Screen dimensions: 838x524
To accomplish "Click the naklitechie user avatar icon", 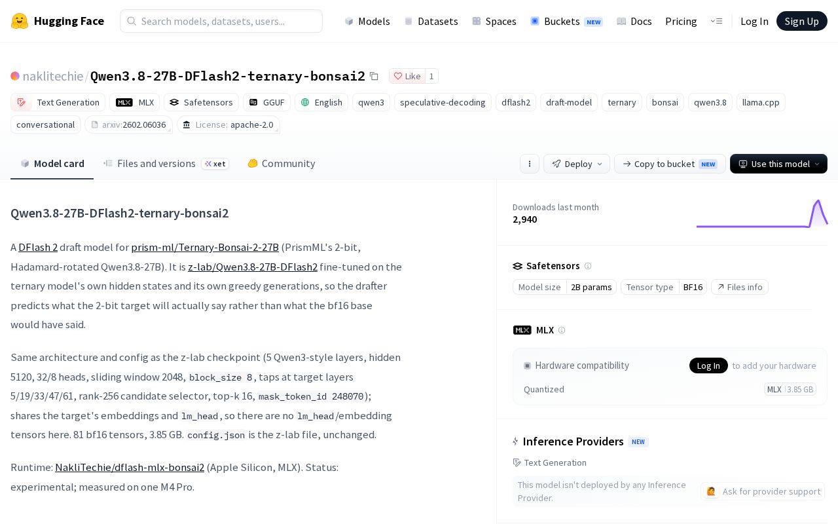I will pyautogui.click(x=15, y=76).
